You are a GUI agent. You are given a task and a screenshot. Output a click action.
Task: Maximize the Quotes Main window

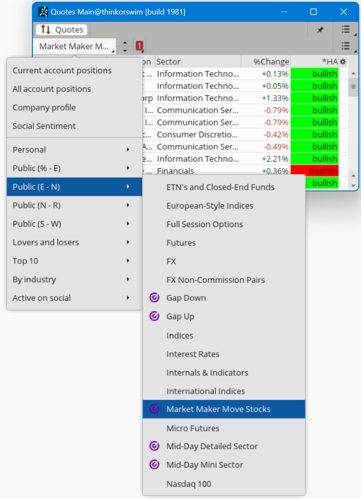314,12
